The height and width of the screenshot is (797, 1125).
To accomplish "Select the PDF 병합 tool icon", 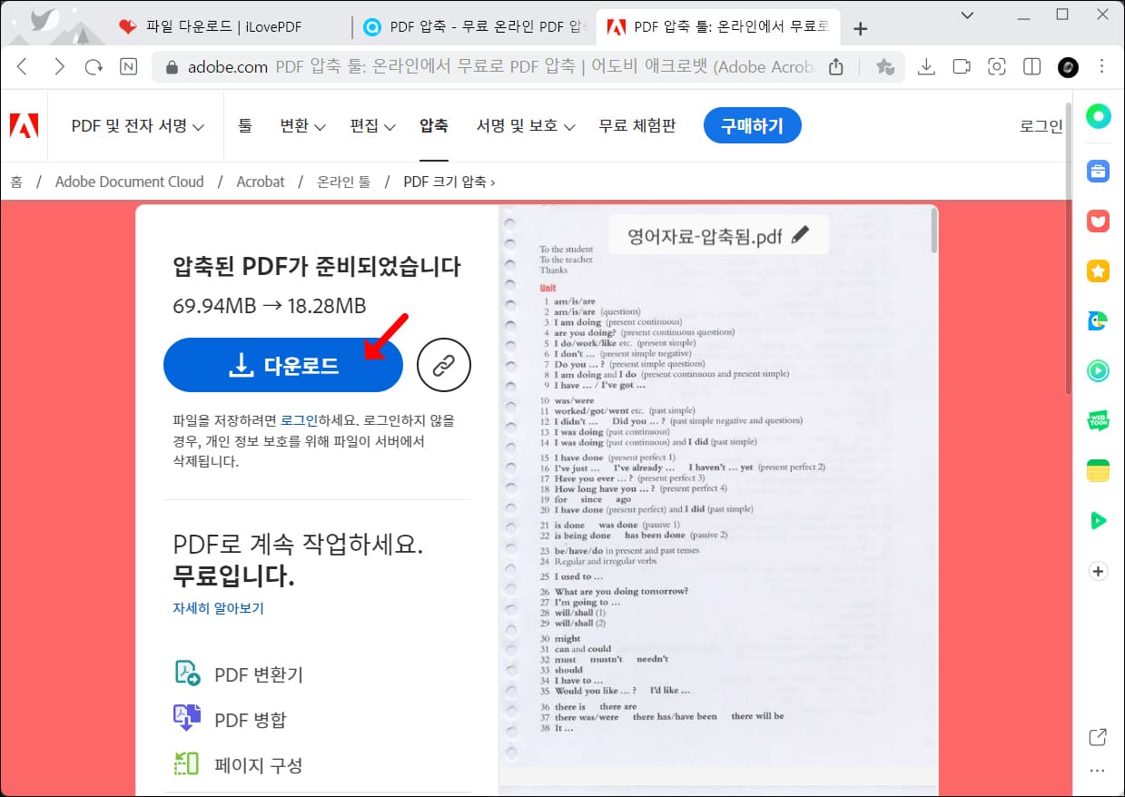I will click(185, 719).
